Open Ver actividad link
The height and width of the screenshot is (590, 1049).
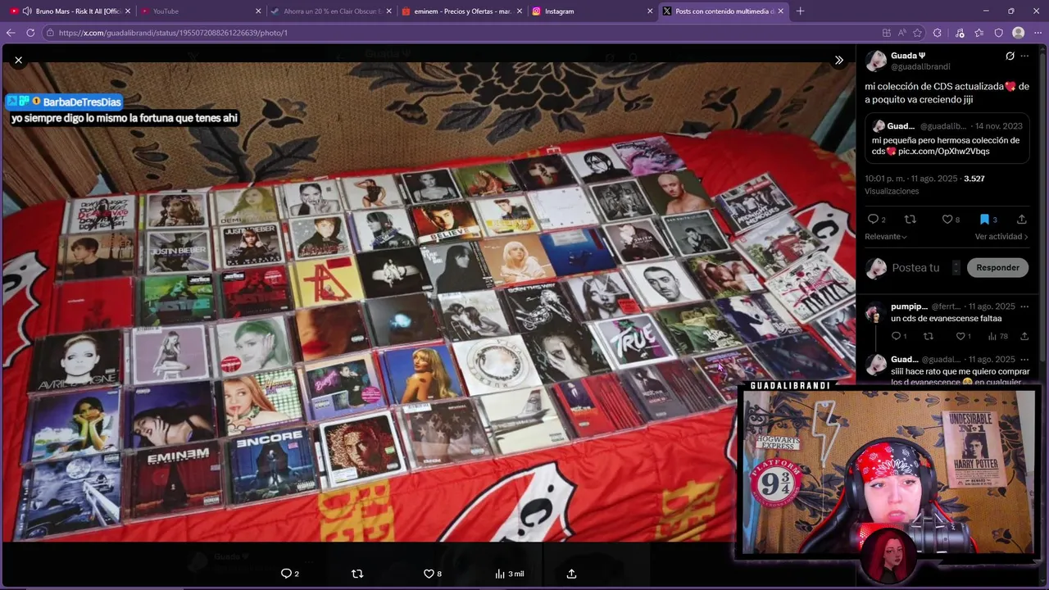1001,237
